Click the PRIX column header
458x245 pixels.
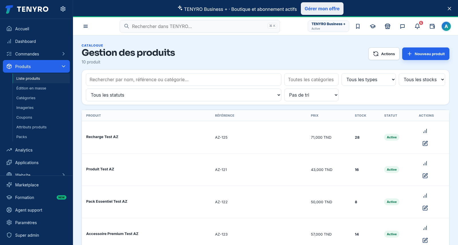[315, 115]
